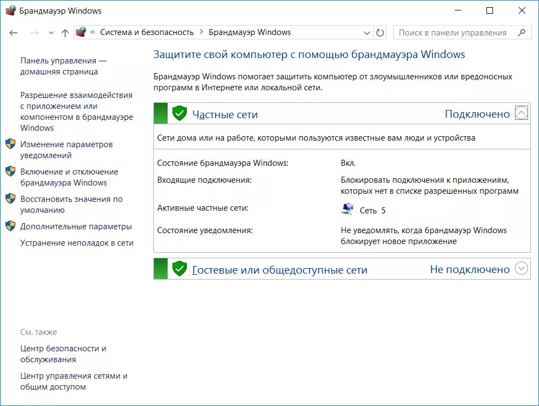Refresh the page with the refresh button
Viewport: 539px width, 406px height.
coord(380,33)
